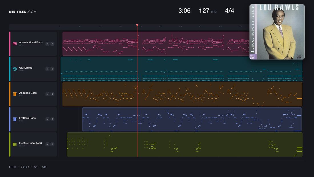The image size is (314, 177).
Task: Click the Electric Guitar (jazz) MIDI clip
Action: point(185,144)
